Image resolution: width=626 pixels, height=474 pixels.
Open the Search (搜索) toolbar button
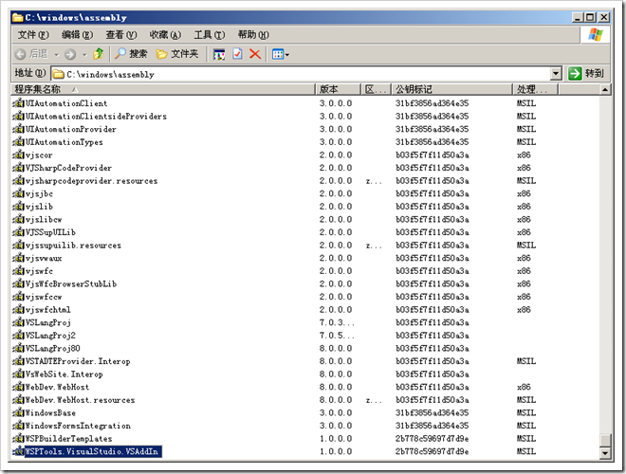click(x=131, y=53)
